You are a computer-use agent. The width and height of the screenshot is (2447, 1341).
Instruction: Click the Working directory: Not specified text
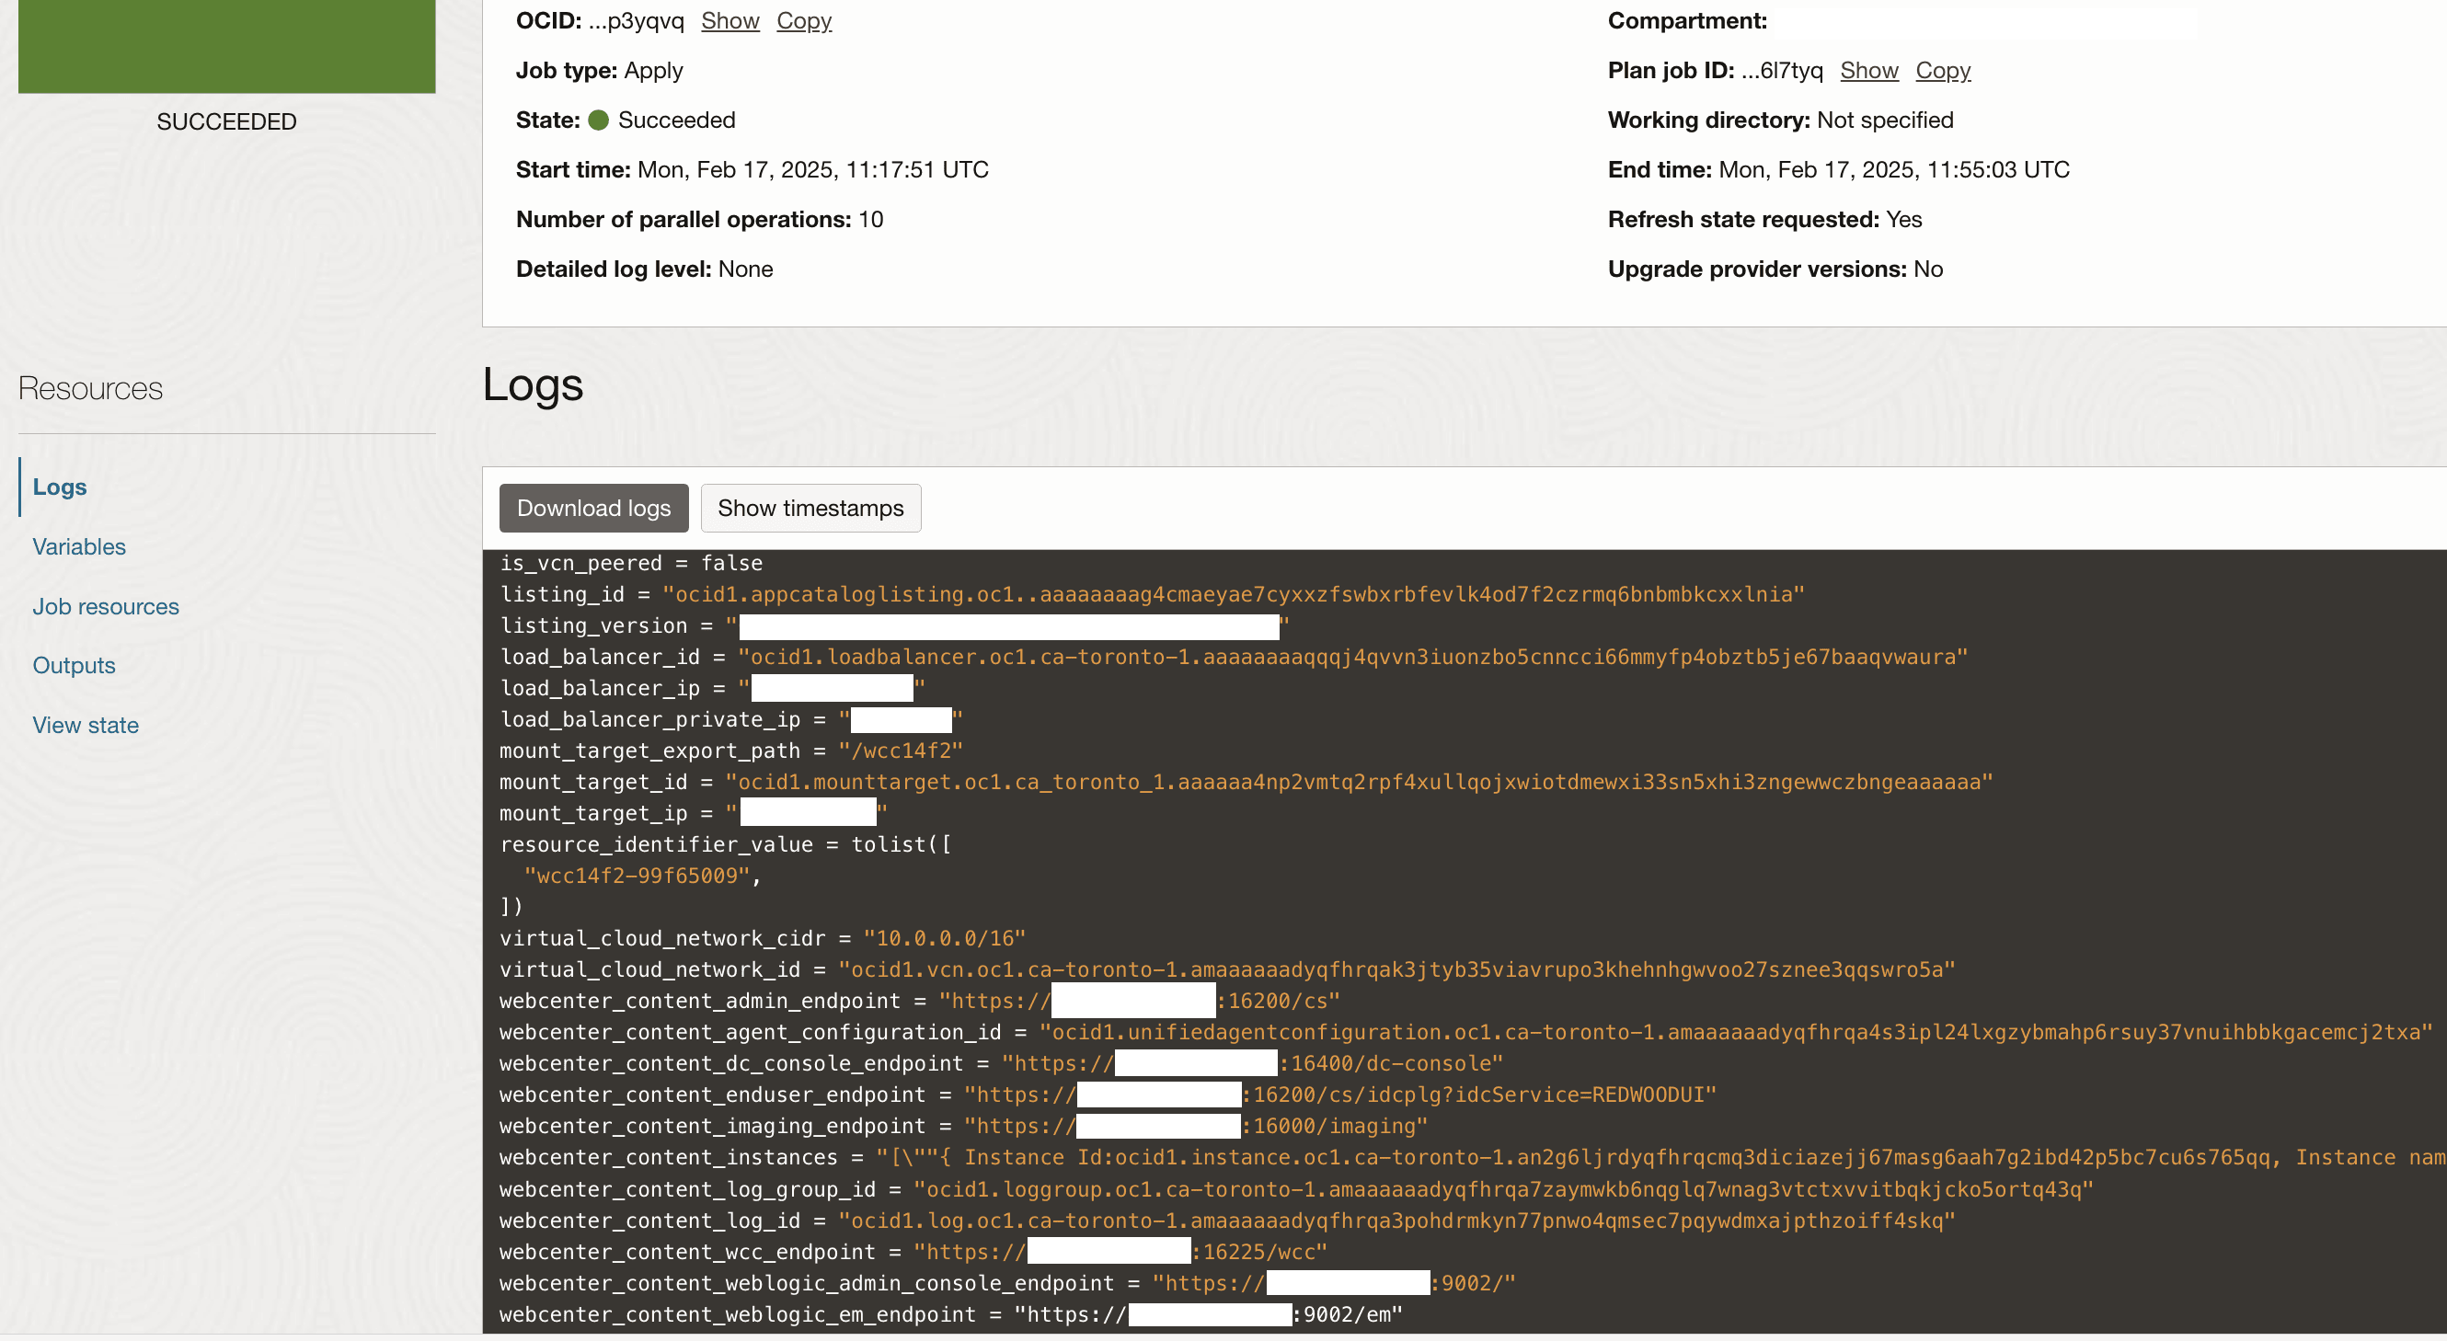coord(1780,120)
